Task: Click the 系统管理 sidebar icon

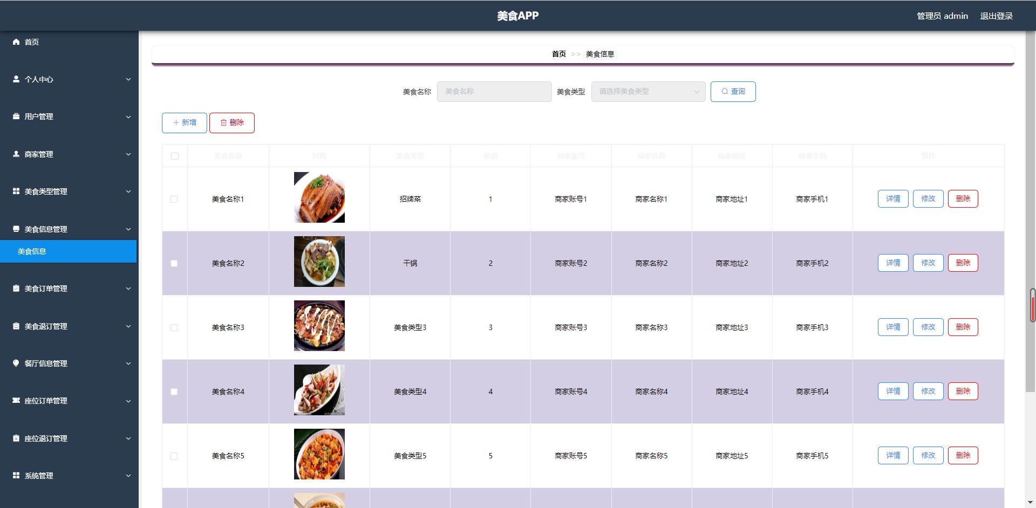Action: 16,476
